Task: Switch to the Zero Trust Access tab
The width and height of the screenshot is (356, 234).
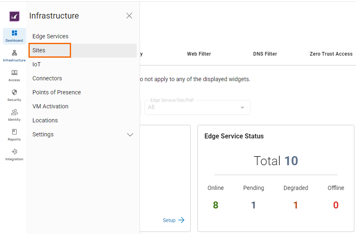Action: click(x=331, y=54)
